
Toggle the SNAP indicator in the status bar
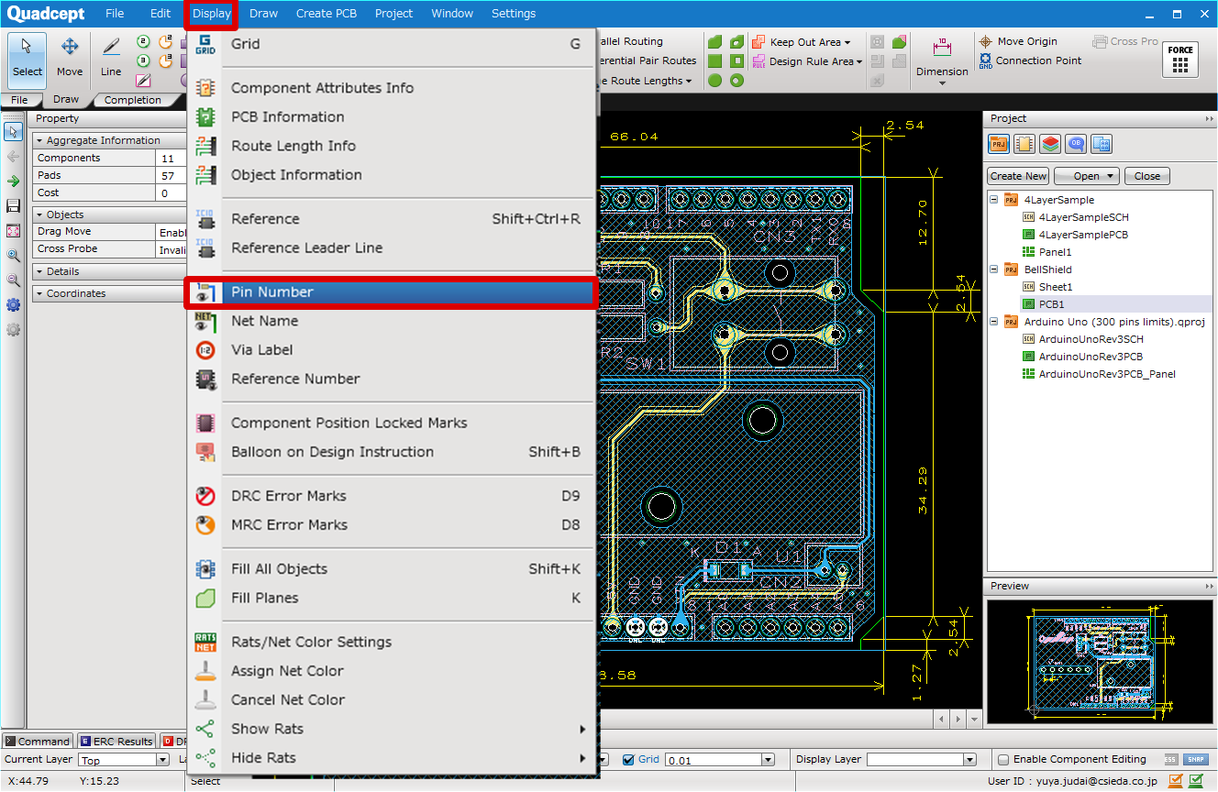pos(1194,759)
